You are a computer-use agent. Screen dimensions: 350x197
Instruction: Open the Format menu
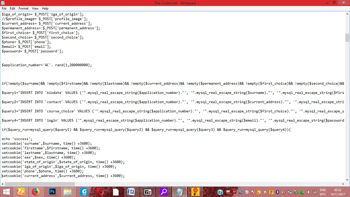(x=24, y=8)
